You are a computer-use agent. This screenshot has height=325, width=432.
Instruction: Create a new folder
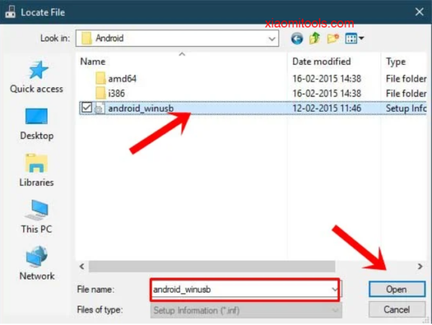[x=333, y=37]
